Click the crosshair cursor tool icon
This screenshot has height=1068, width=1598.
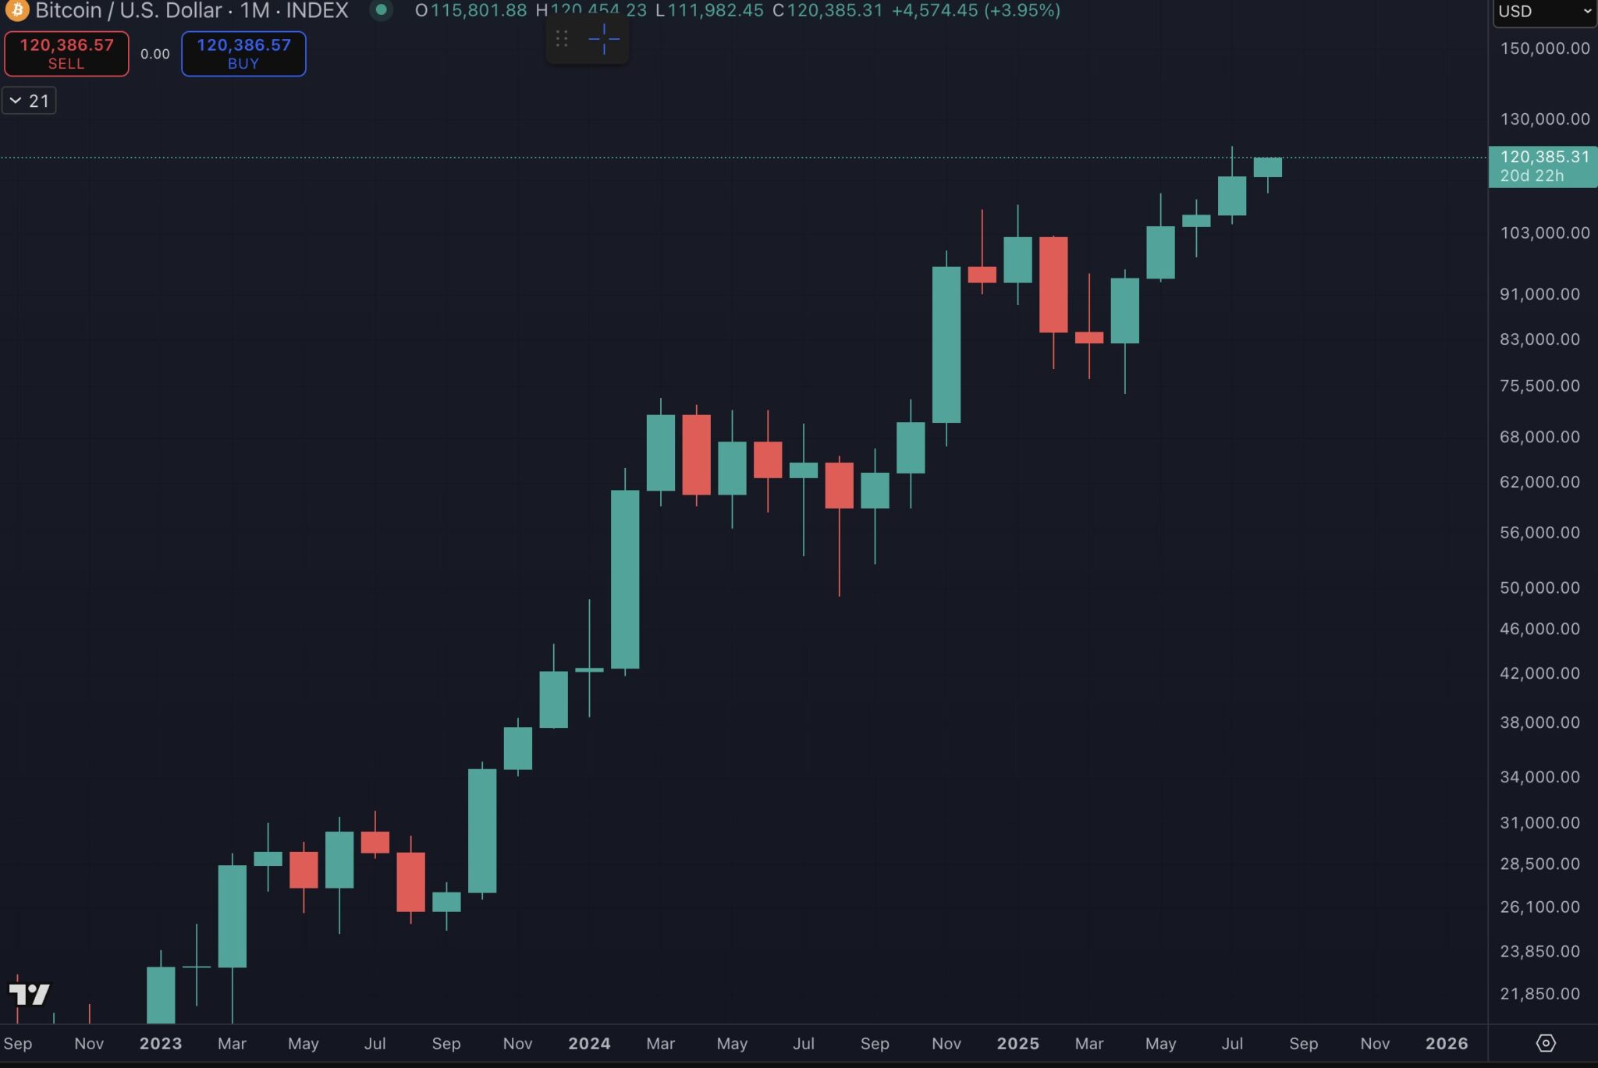pos(605,38)
